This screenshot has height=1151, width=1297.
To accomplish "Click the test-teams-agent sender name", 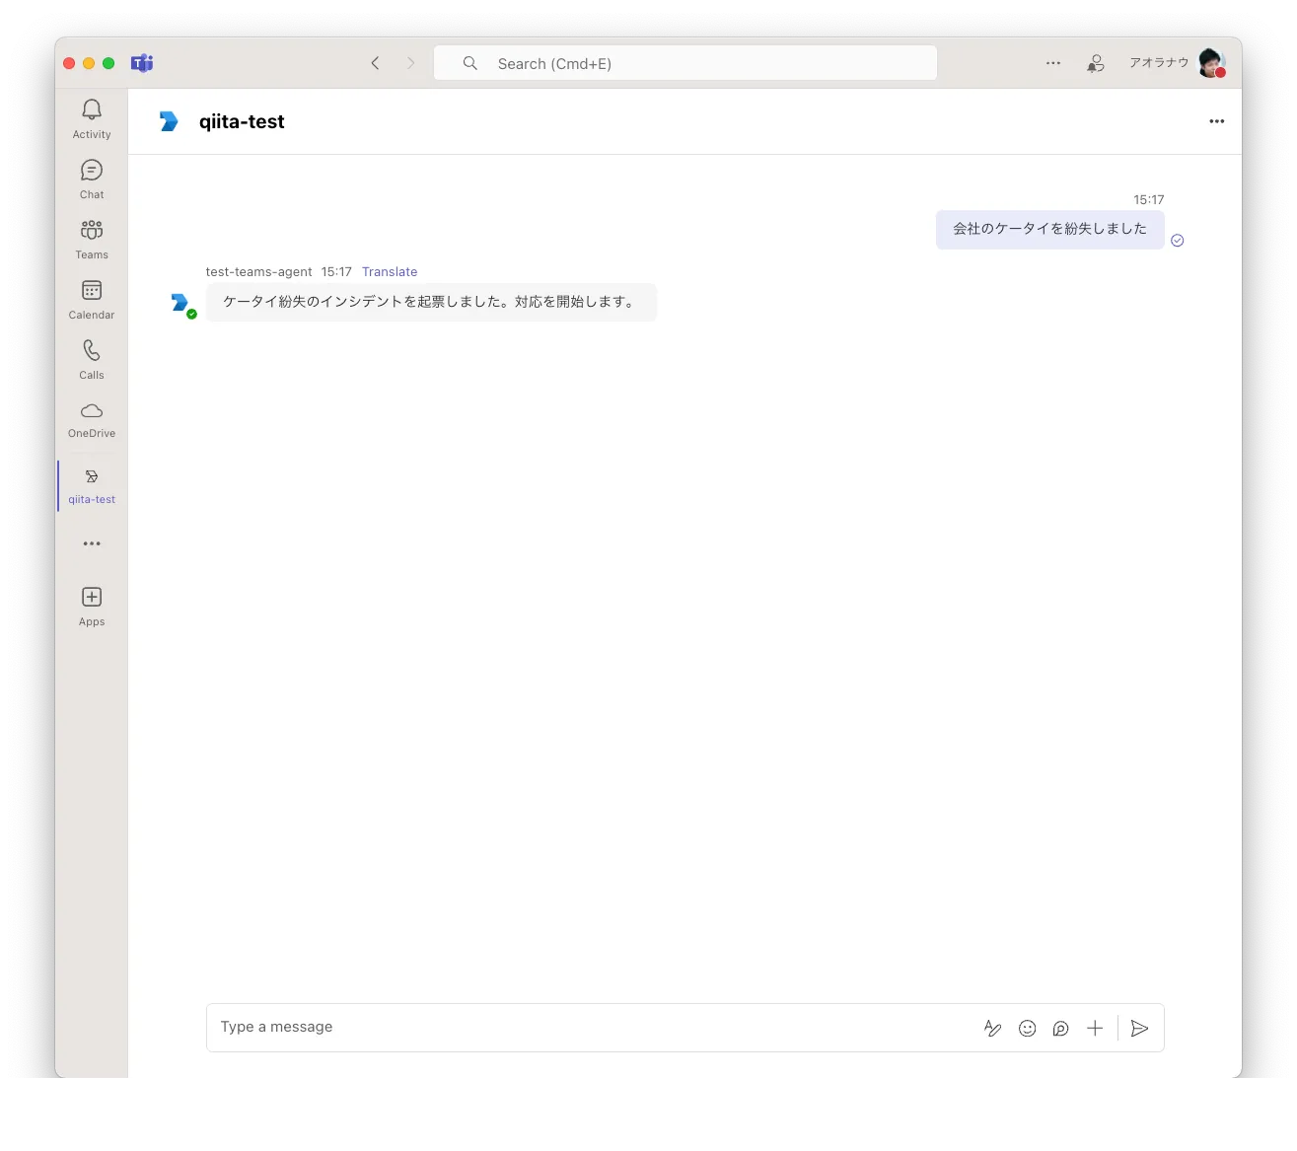I will [258, 272].
